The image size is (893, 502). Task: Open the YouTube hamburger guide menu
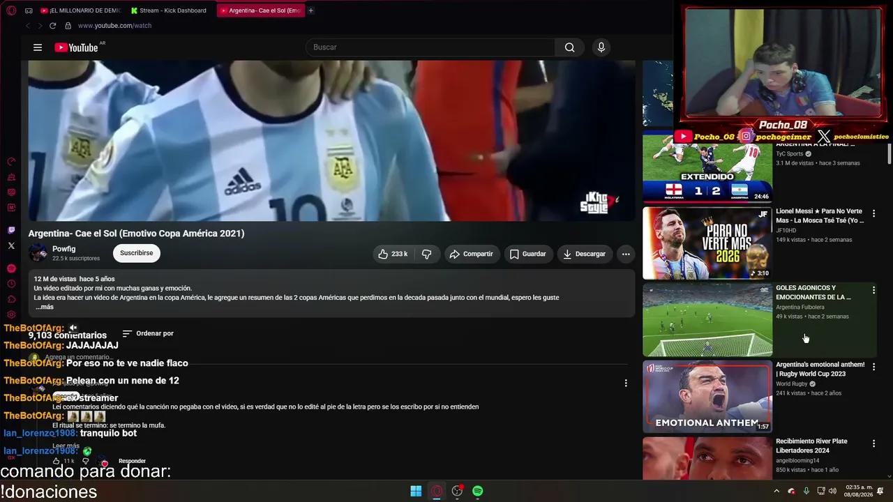tap(38, 47)
